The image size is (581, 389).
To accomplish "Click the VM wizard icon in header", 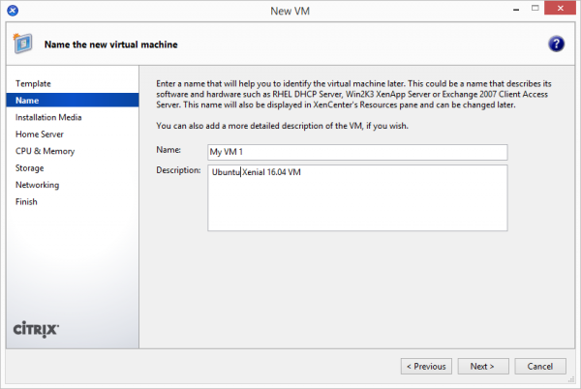I will point(22,45).
